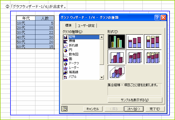
Task: Click the disabled 戻る button
Action: (114, 109)
